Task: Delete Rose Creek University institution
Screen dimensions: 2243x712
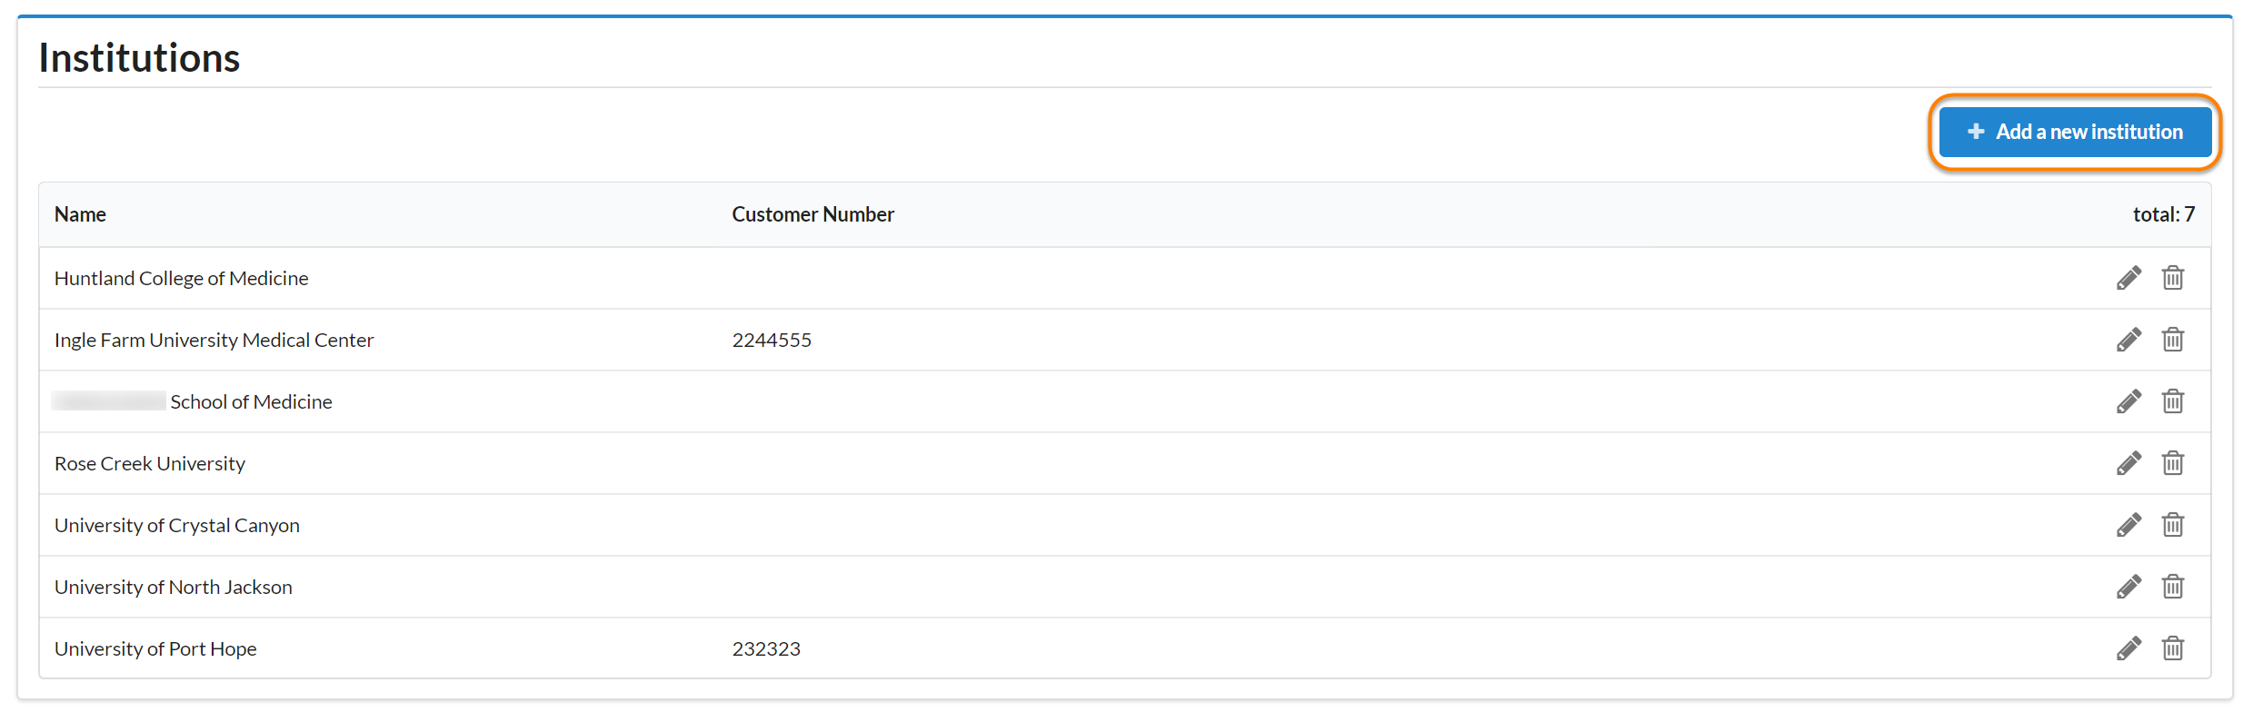Action: coord(2172,463)
